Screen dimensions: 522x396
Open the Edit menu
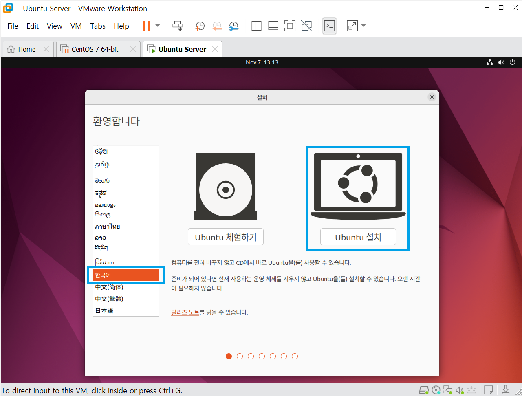33,26
